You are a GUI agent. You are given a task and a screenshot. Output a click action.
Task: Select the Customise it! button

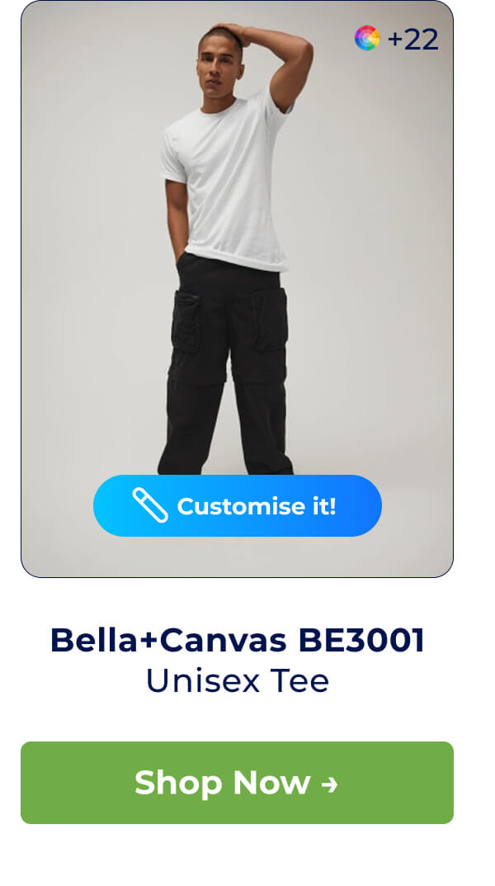237,505
